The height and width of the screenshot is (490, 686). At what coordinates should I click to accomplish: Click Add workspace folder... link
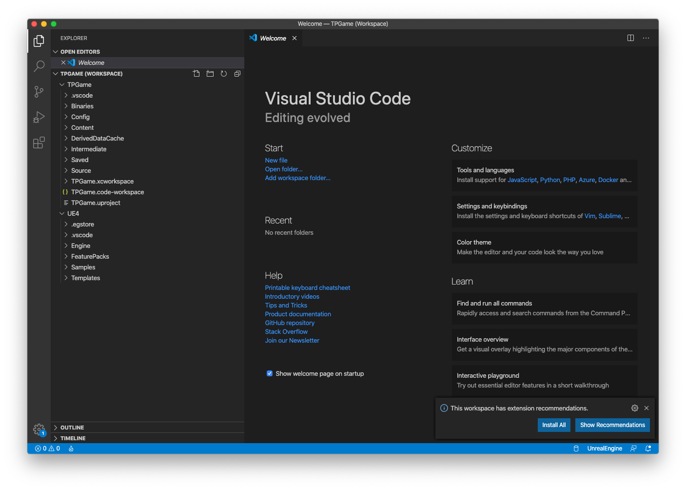pyautogui.click(x=297, y=178)
